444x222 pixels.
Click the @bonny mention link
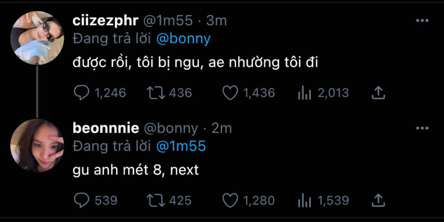point(183,39)
